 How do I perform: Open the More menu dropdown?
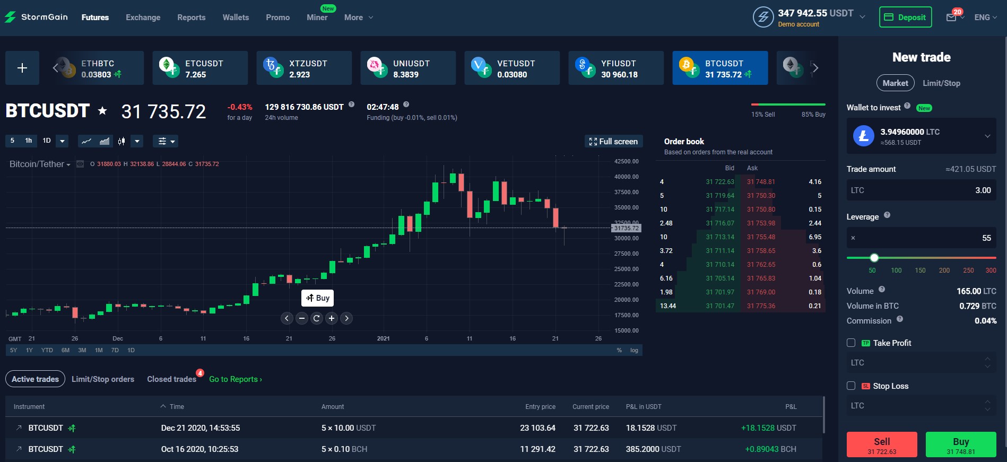coord(359,18)
